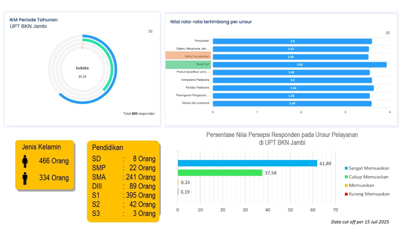
Task: Open the bar chart hamburger menu
Action: [388, 33]
